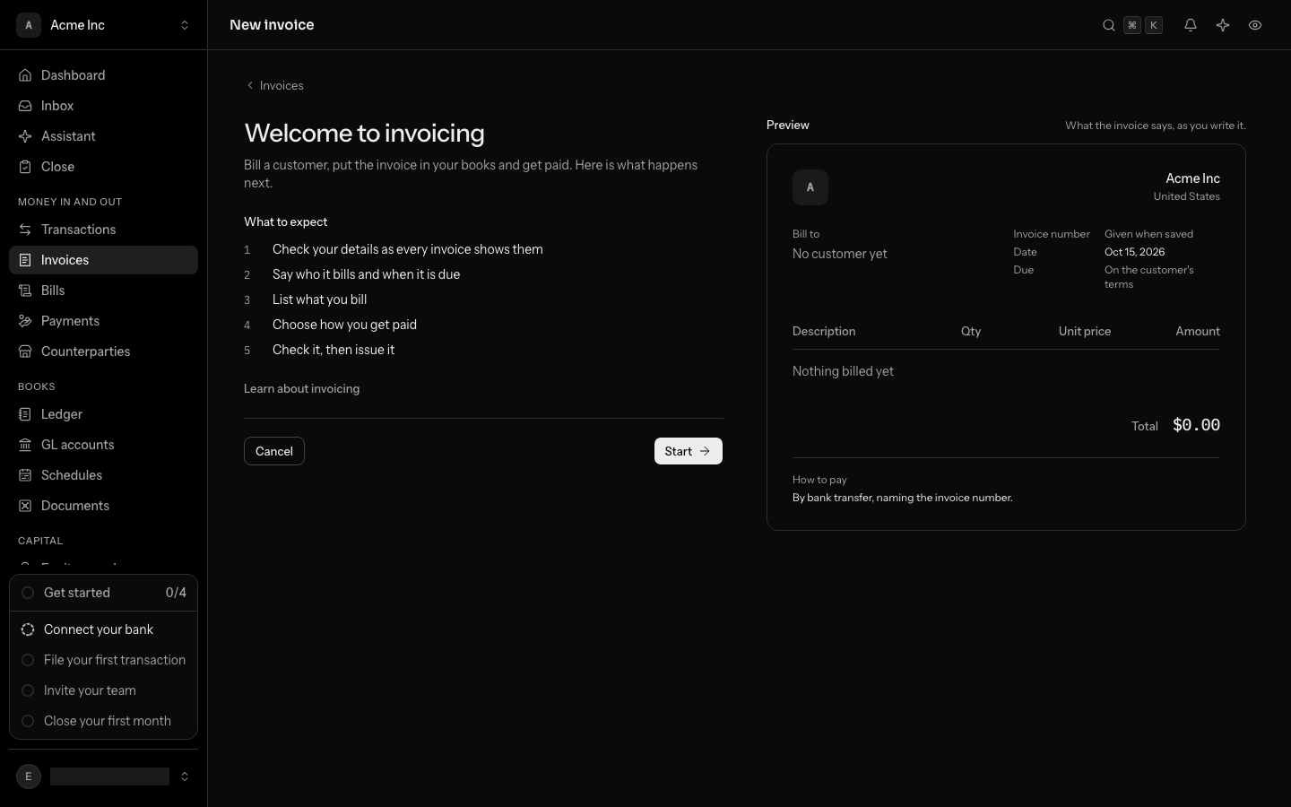Click the Acme Inc avatar in preview

[810, 187]
